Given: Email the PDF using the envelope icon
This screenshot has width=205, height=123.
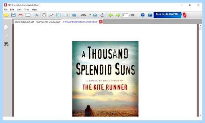Looking at the screenshot, I should [x=28, y=15].
